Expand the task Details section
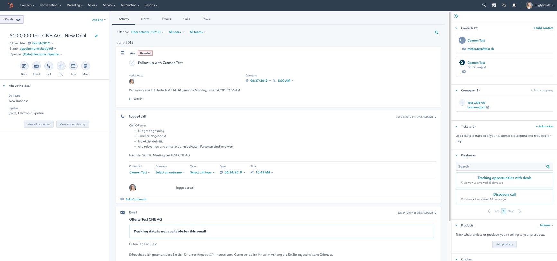 [x=136, y=99]
